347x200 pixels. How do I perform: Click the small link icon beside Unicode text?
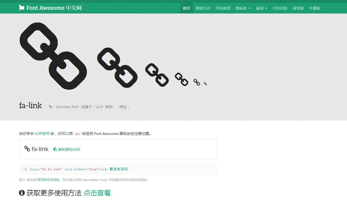(50, 107)
